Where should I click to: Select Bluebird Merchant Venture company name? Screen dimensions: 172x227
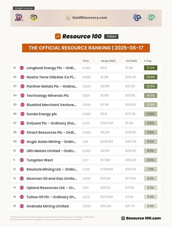(51, 105)
